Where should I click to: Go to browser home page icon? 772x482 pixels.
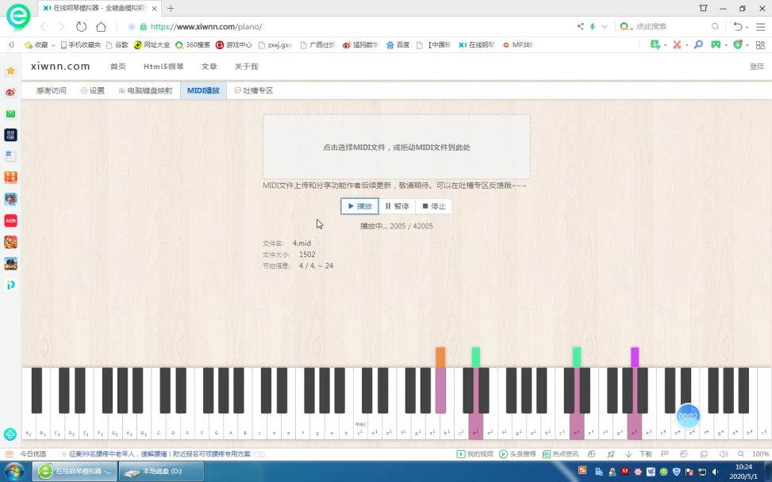coord(101,27)
